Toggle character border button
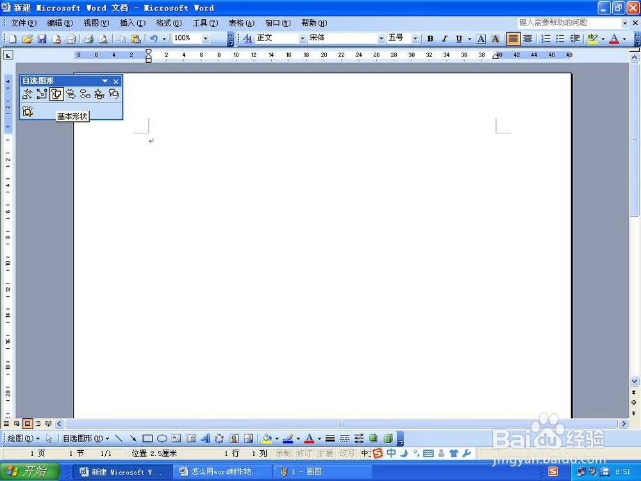The height and width of the screenshot is (481, 641). click(x=481, y=39)
